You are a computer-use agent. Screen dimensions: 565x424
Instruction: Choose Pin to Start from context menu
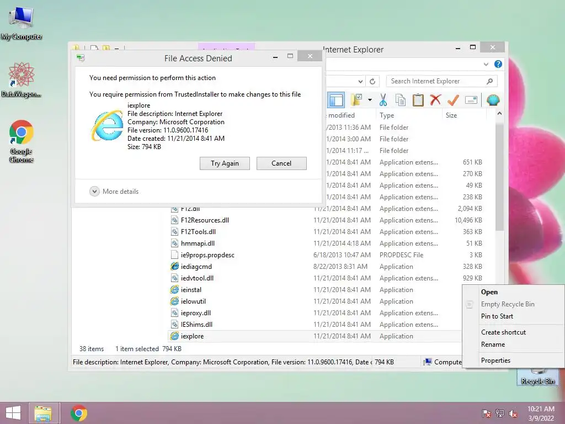[513, 316]
